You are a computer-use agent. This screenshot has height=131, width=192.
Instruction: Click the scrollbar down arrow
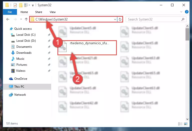click(187, 119)
